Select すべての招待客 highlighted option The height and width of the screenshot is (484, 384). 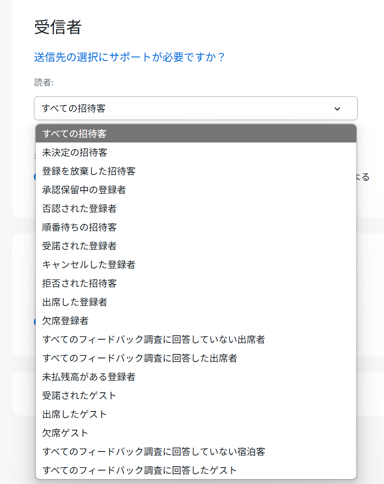pos(196,134)
